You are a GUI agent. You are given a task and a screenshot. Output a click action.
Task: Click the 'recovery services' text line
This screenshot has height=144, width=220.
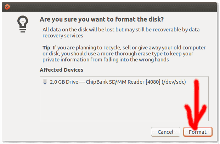pyautogui.click(x=63, y=36)
